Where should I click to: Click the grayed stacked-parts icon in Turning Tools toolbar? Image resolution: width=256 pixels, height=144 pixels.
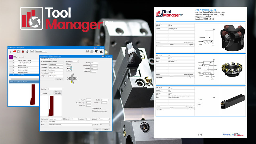coord(87,51)
